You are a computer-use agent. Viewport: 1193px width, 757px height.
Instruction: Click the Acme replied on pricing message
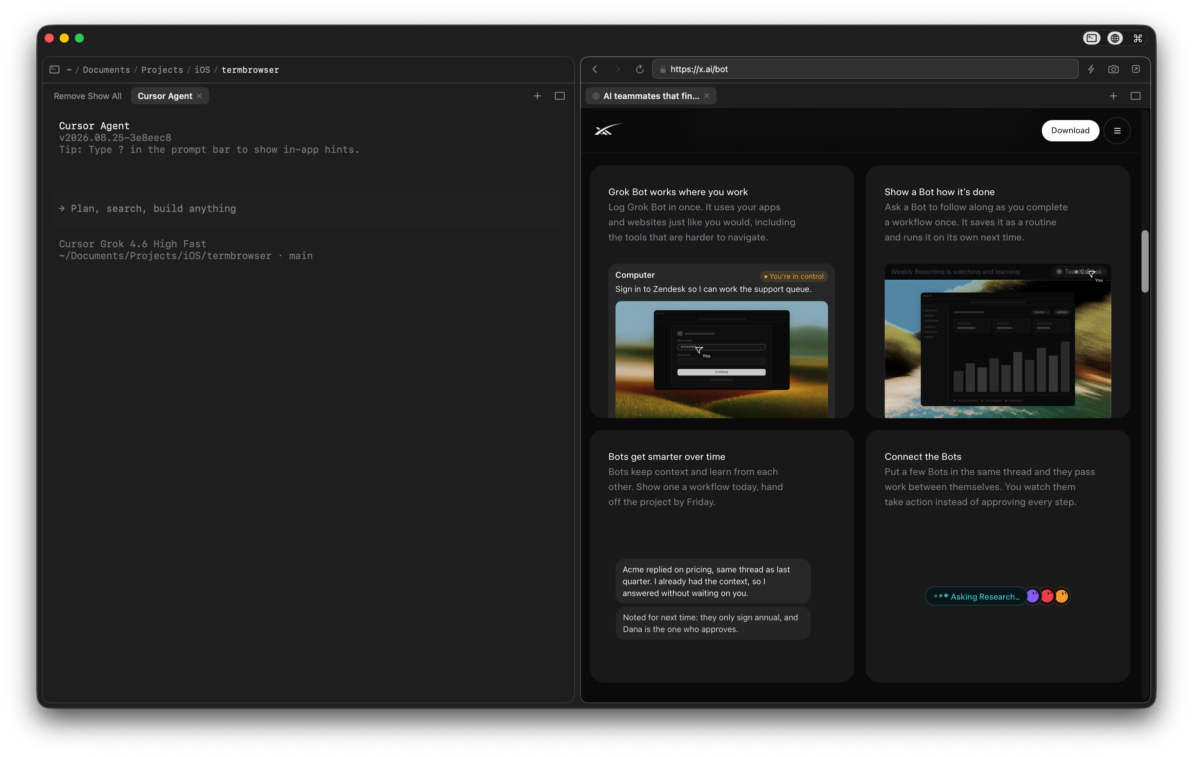pos(713,581)
